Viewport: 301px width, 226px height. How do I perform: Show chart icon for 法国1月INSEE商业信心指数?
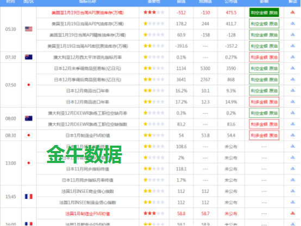(293, 191)
